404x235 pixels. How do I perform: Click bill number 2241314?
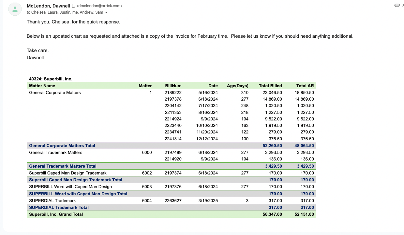[x=173, y=139]
